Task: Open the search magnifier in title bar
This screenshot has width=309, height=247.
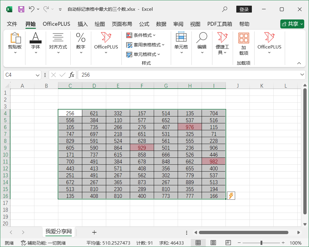Action: [x=224, y=9]
